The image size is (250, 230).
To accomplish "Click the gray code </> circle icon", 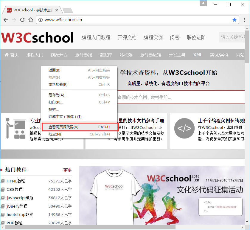I will click(x=184, y=128).
